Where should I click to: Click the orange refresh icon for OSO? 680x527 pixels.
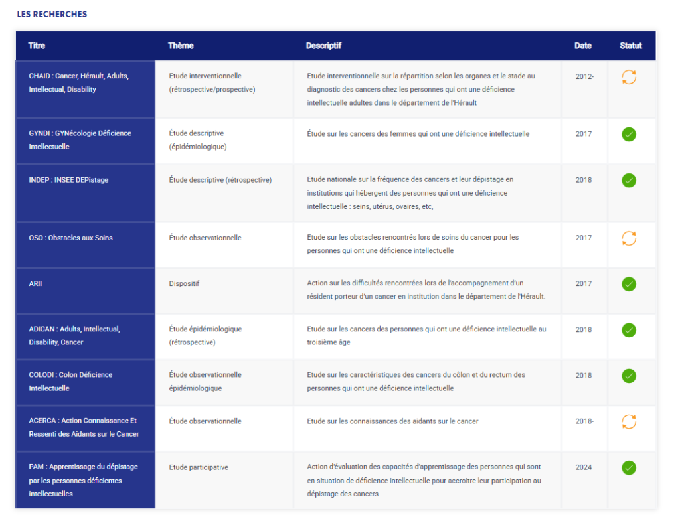click(628, 238)
